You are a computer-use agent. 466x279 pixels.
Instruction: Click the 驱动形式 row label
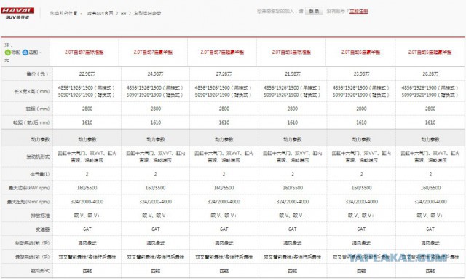pyautogui.click(x=41, y=271)
